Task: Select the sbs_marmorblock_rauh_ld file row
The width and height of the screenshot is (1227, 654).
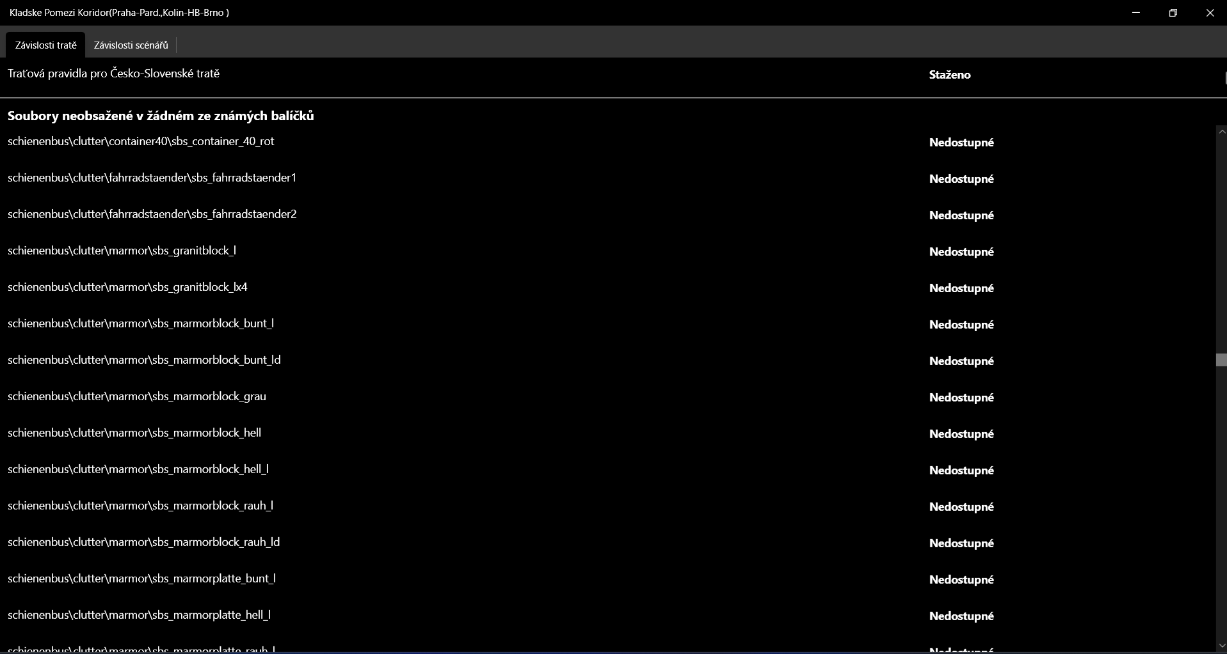Action: [x=607, y=543]
